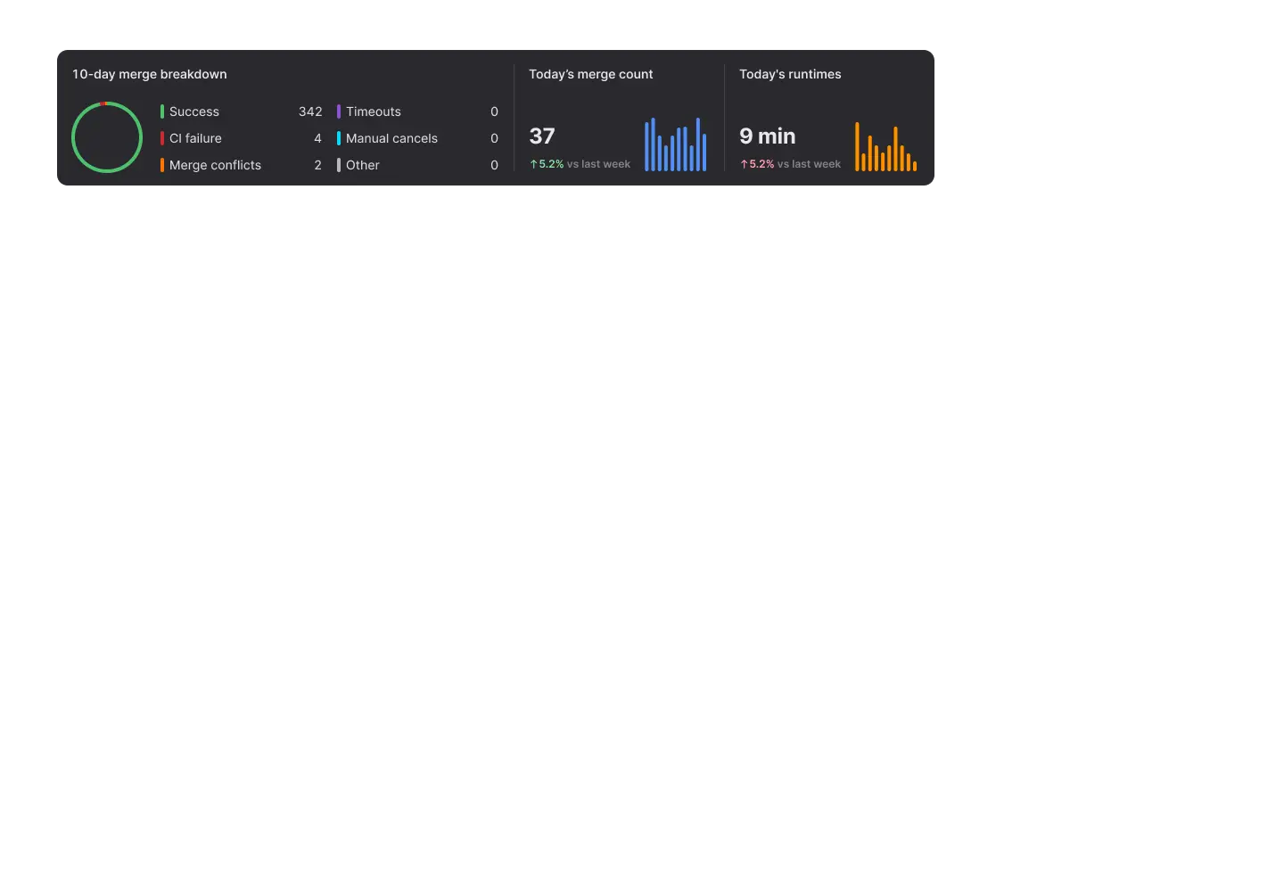Click the 10-day merge breakdown heading
1284x874 pixels.
click(x=150, y=74)
